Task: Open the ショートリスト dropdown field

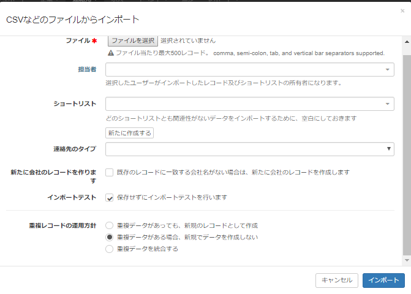Action: pos(249,104)
